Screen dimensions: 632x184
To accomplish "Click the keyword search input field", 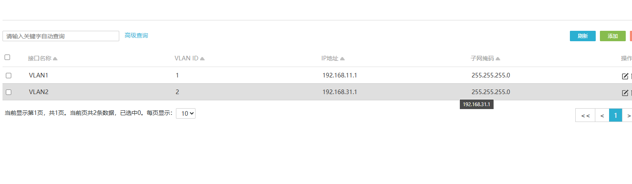I will 61,36.
